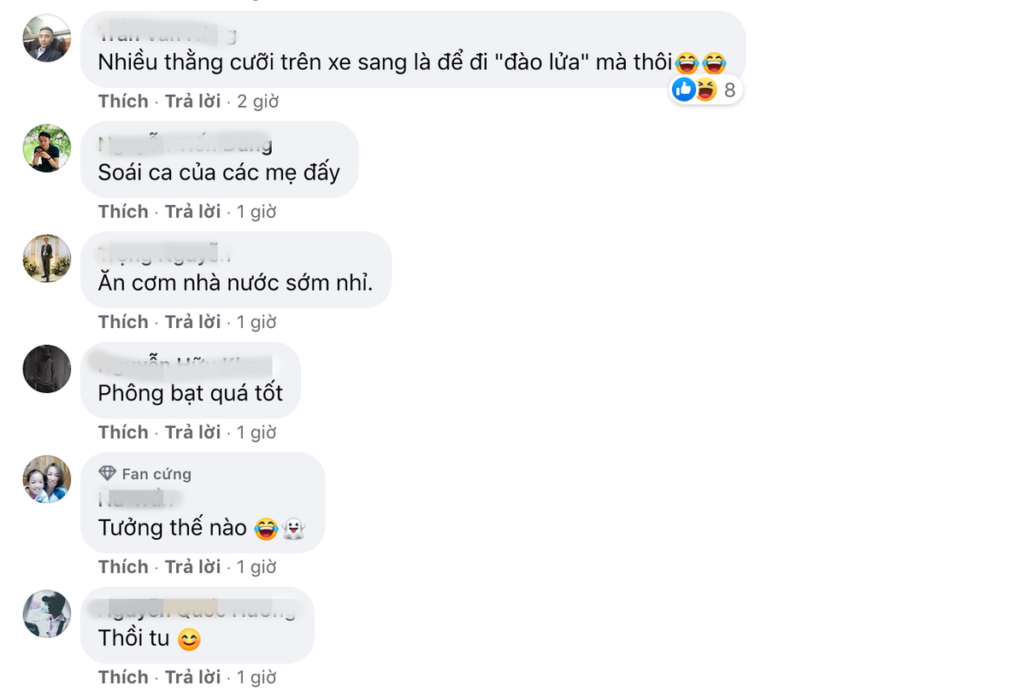1026x691 pixels.
Task: Click the second laughing emoji in the first comment
Action: pos(715,62)
